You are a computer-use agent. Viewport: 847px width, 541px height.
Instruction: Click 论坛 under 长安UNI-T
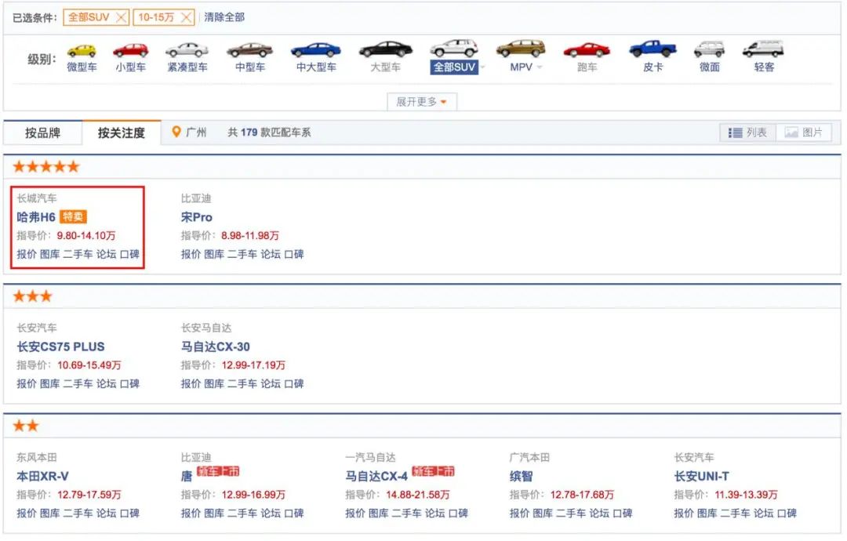[763, 513]
